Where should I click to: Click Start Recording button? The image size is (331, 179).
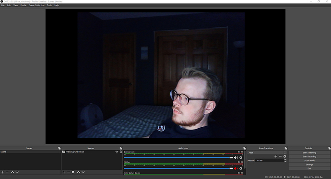309,156
